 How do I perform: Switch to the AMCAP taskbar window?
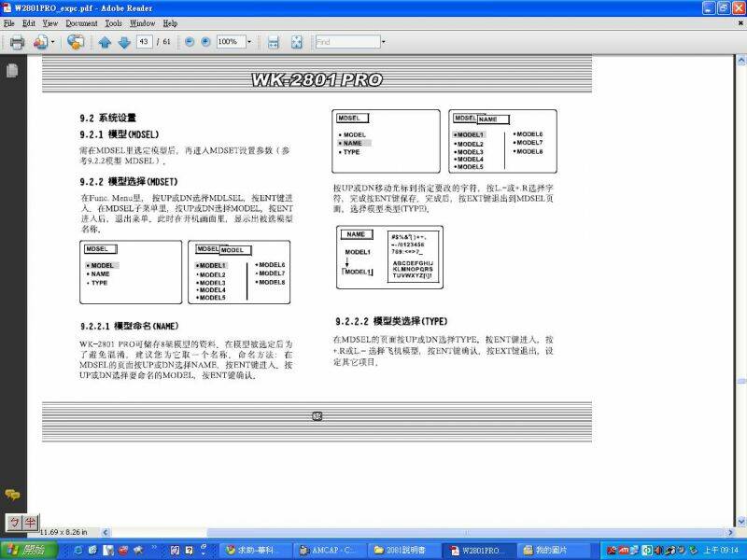[x=330, y=550]
